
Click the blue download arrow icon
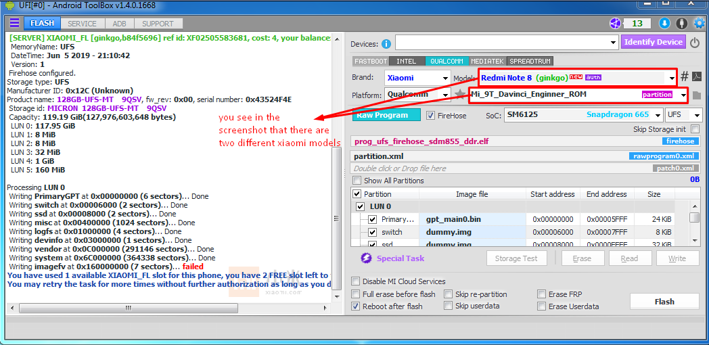click(x=664, y=23)
